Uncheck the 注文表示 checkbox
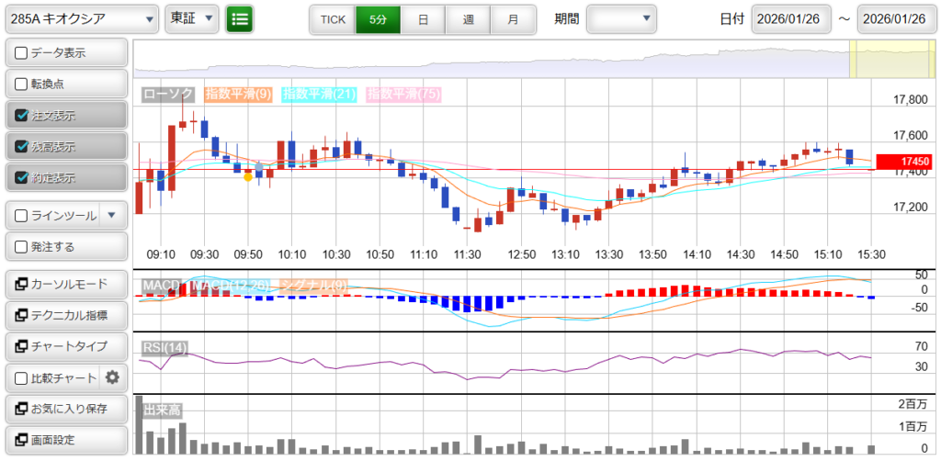The height and width of the screenshot is (461, 941). tap(22, 116)
